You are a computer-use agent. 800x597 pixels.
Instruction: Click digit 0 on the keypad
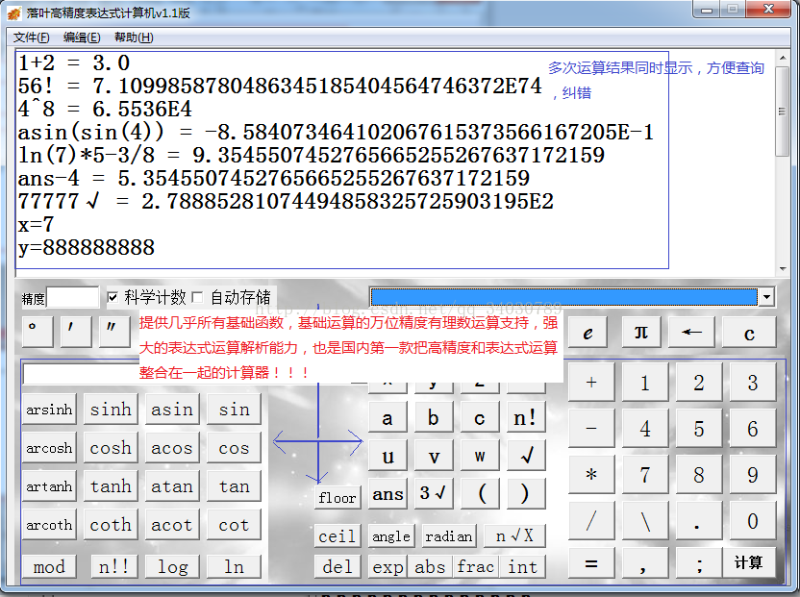753,520
